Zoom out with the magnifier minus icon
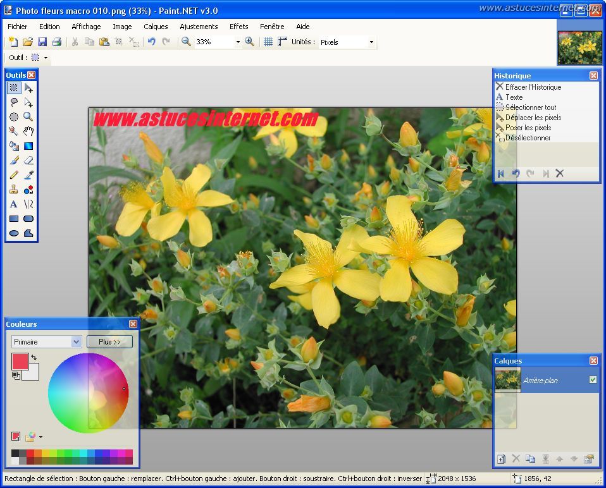Viewport: 606px width, 488px height. coord(186,42)
